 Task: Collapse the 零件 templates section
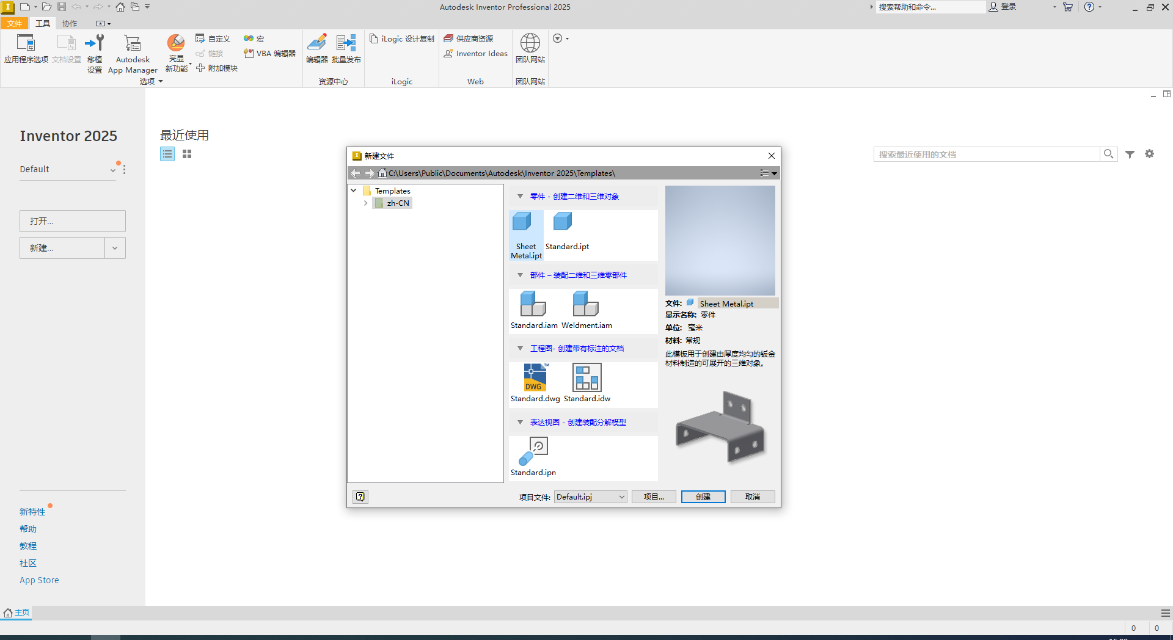pyautogui.click(x=520, y=196)
